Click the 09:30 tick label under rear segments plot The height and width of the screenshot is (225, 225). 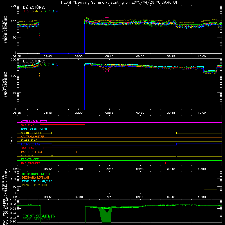click(140, 113)
